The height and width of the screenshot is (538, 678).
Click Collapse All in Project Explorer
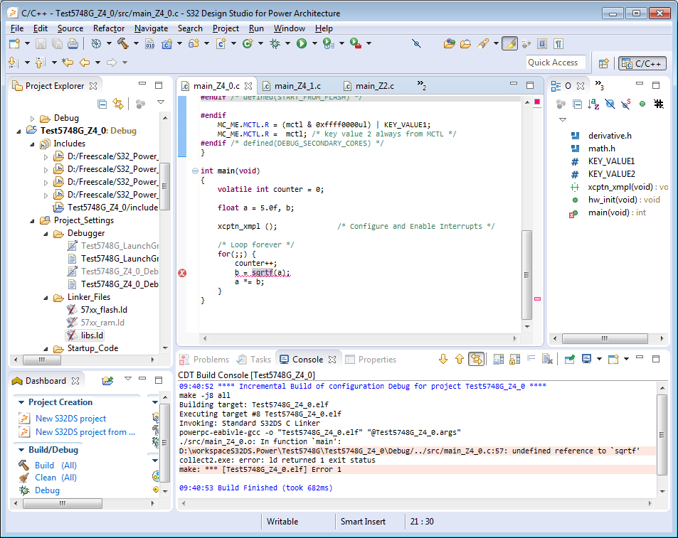coord(102,104)
